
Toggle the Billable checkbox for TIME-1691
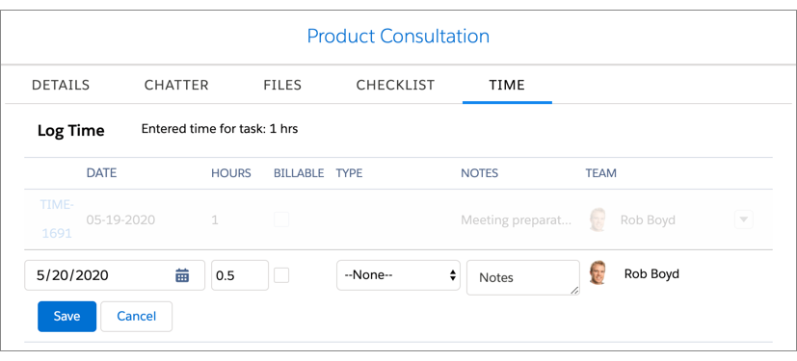pyautogui.click(x=281, y=219)
